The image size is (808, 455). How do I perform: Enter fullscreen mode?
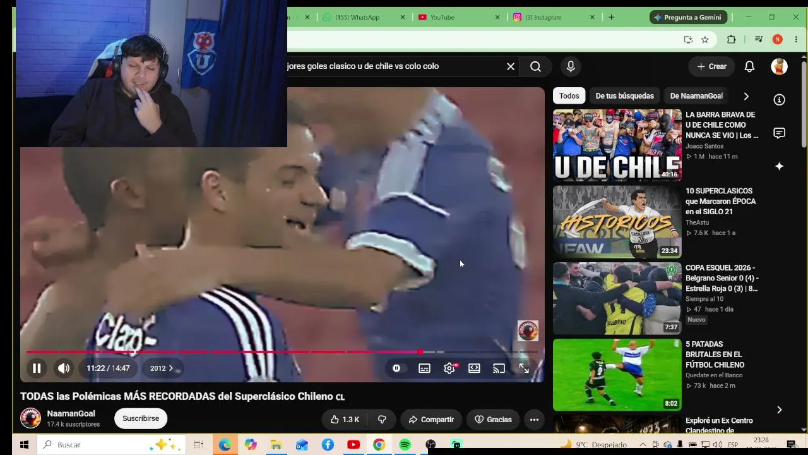[524, 368]
